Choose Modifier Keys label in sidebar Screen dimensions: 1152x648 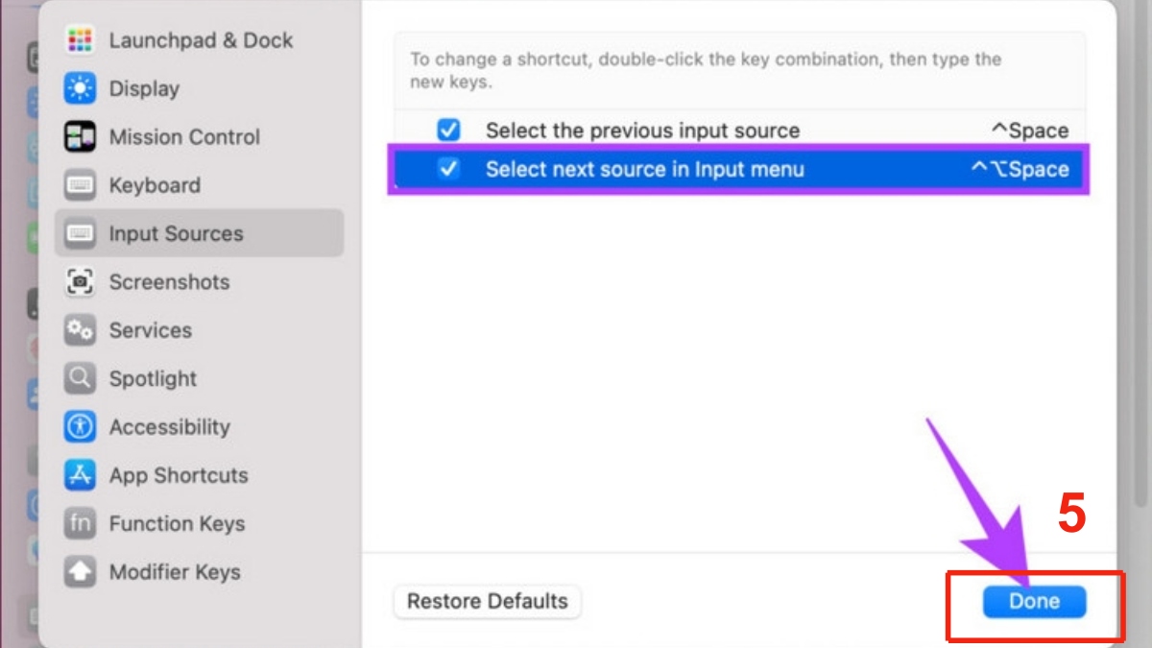pyautogui.click(x=175, y=572)
